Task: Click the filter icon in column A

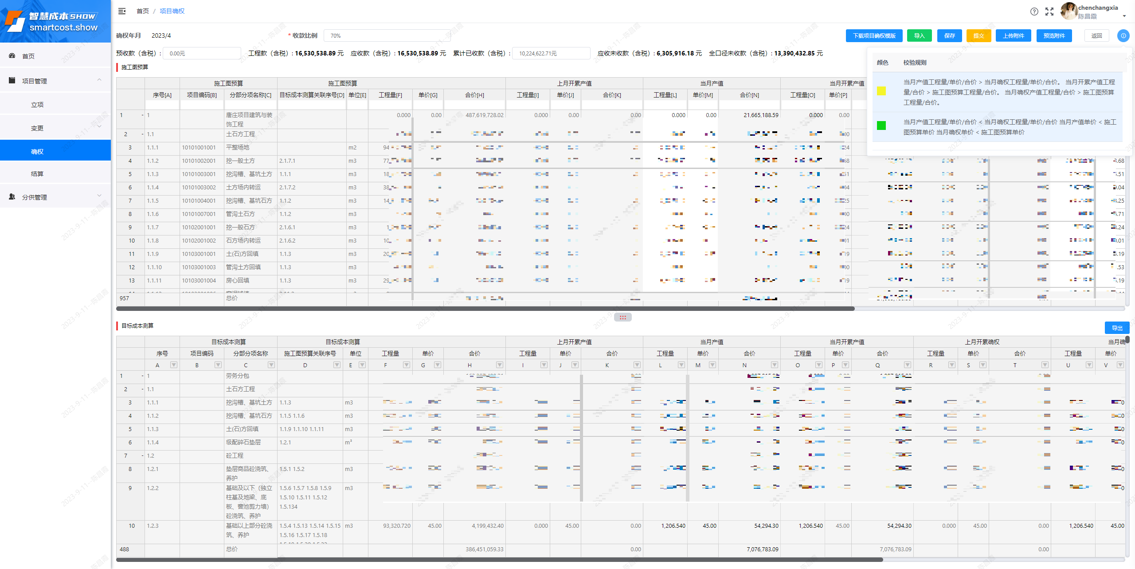Action: (x=174, y=365)
